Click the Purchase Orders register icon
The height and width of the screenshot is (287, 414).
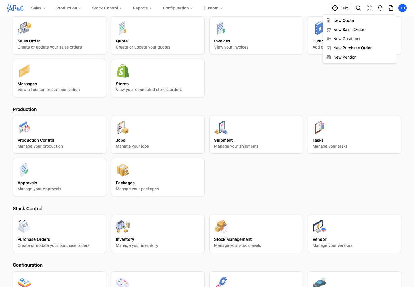(x=24, y=226)
